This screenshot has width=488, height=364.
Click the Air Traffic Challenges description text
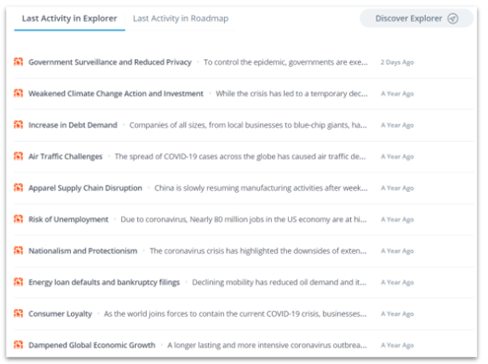(241, 156)
